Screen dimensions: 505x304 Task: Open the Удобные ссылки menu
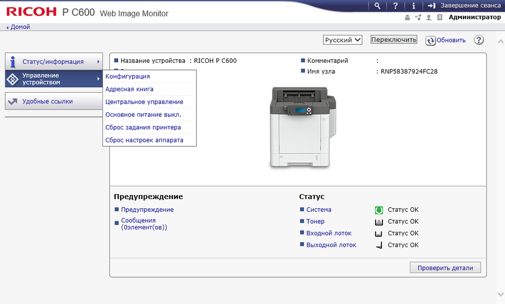pyautogui.click(x=54, y=101)
